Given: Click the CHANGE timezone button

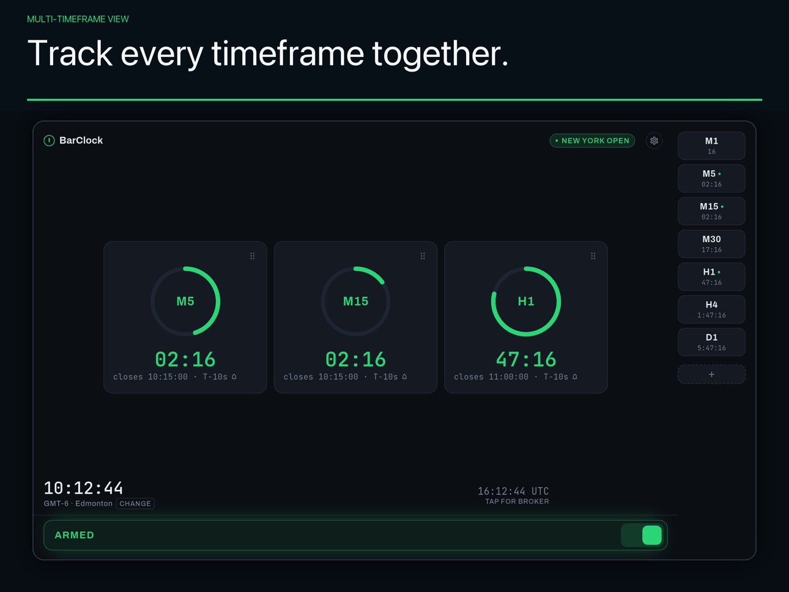Looking at the screenshot, I should pyautogui.click(x=135, y=504).
